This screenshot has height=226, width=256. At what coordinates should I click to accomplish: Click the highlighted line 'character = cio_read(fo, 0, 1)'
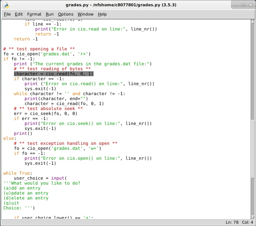coord(54,74)
